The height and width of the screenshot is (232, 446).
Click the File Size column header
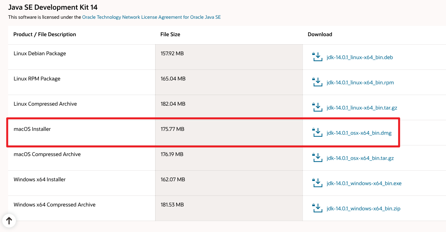170,34
